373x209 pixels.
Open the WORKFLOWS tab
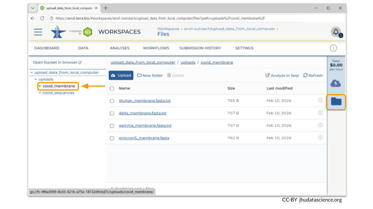(156, 48)
